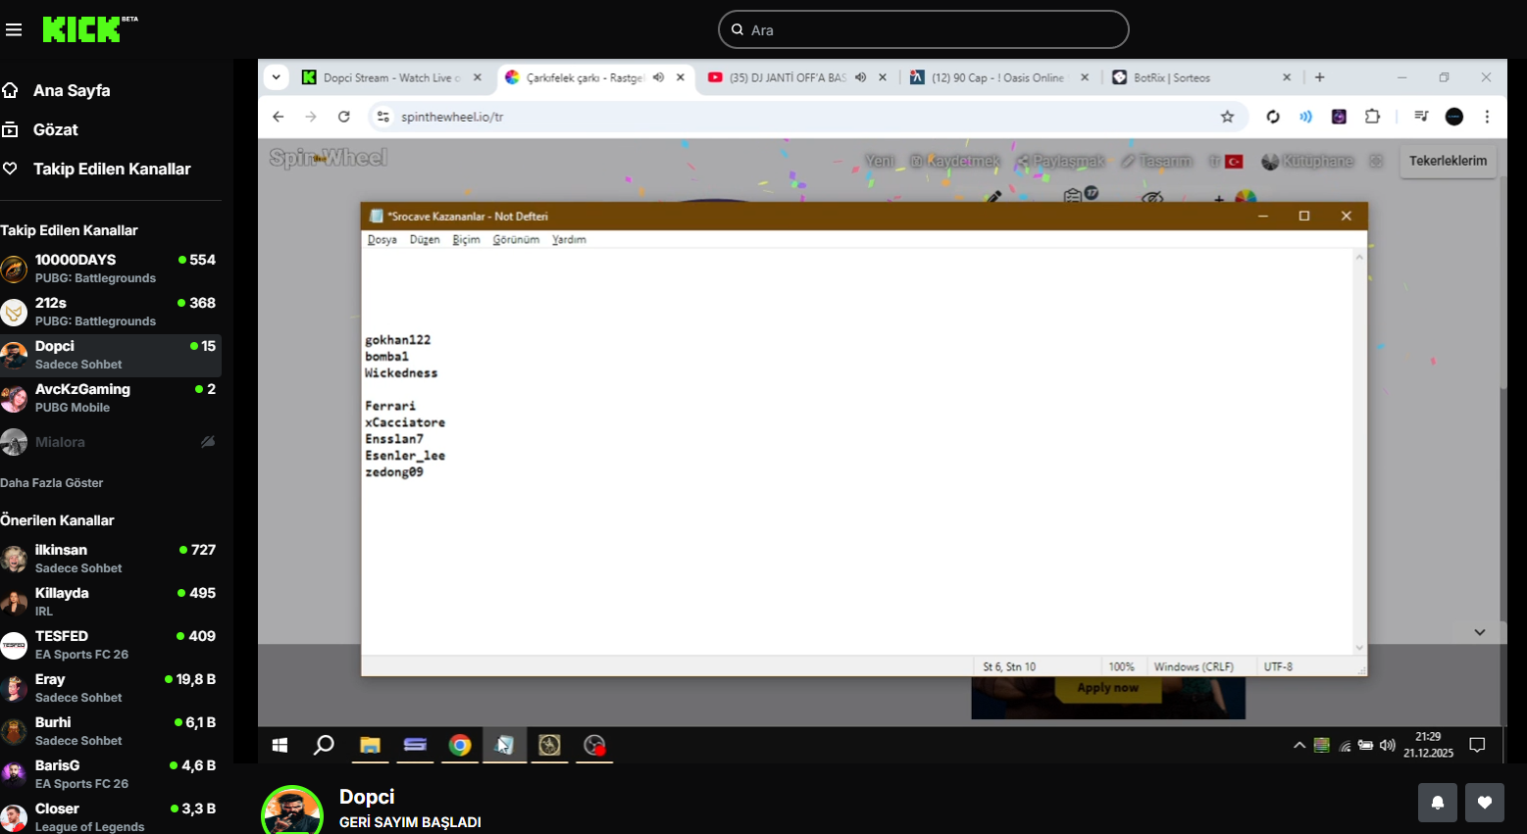Open the Killayda channel avatar
The image size is (1527, 834).
click(x=14, y=602)
